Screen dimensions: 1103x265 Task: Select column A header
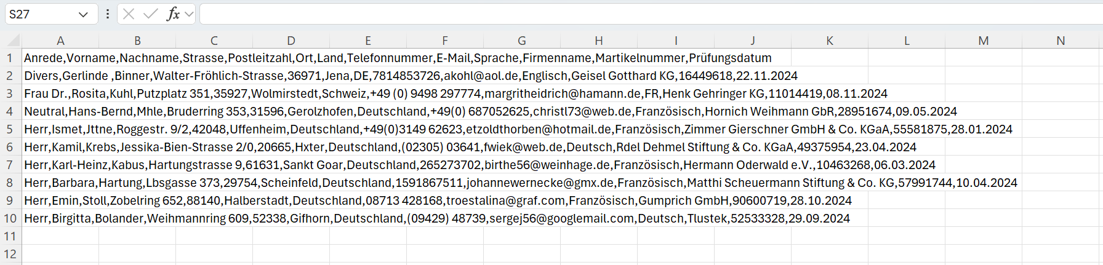(60, 41)
